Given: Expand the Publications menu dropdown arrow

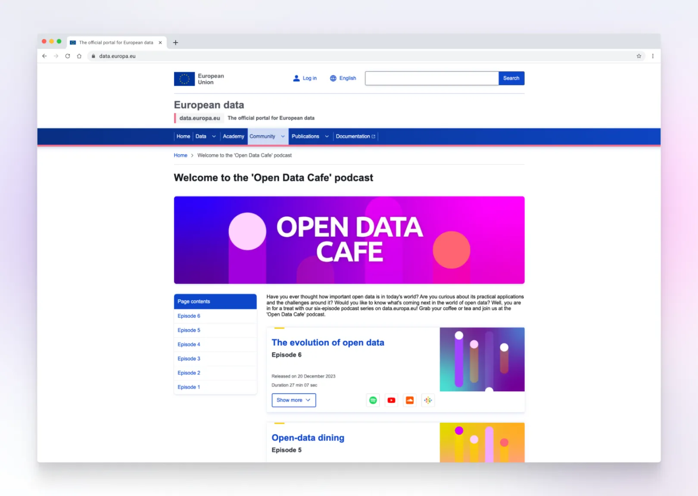Looking at the screenshot, I should click(327, 136).
